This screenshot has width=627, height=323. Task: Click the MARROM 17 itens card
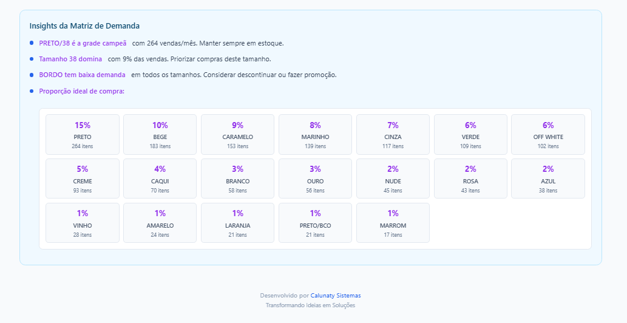(393, 223)
